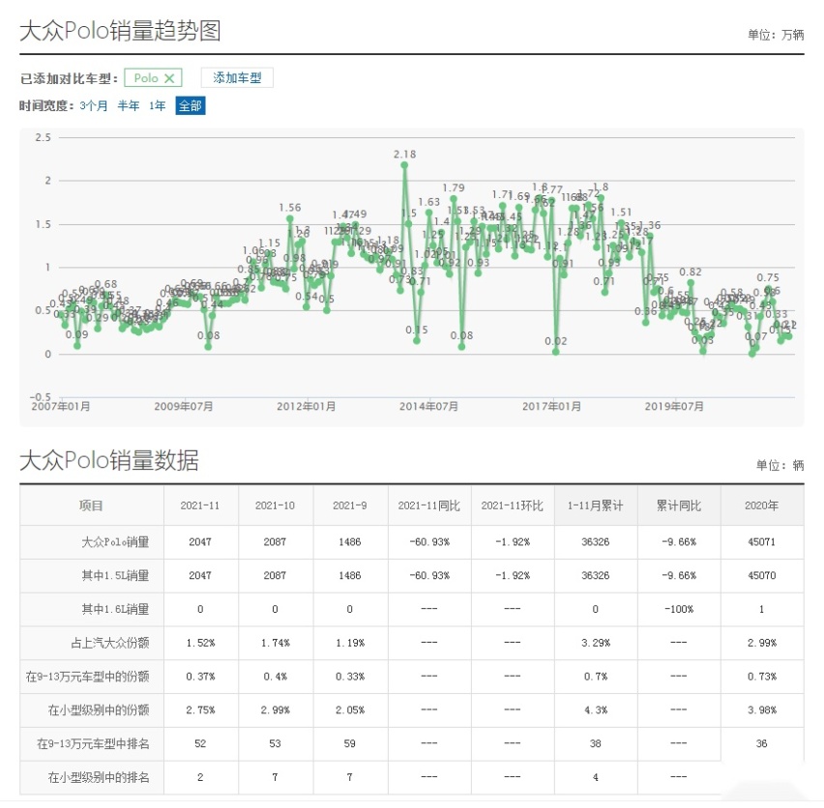Click the 项目 column header

coord(91,505)
